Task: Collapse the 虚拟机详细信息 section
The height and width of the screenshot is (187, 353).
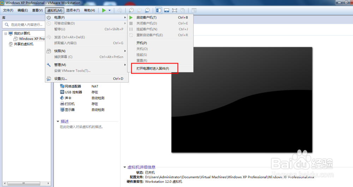Action: click(125, 167)
